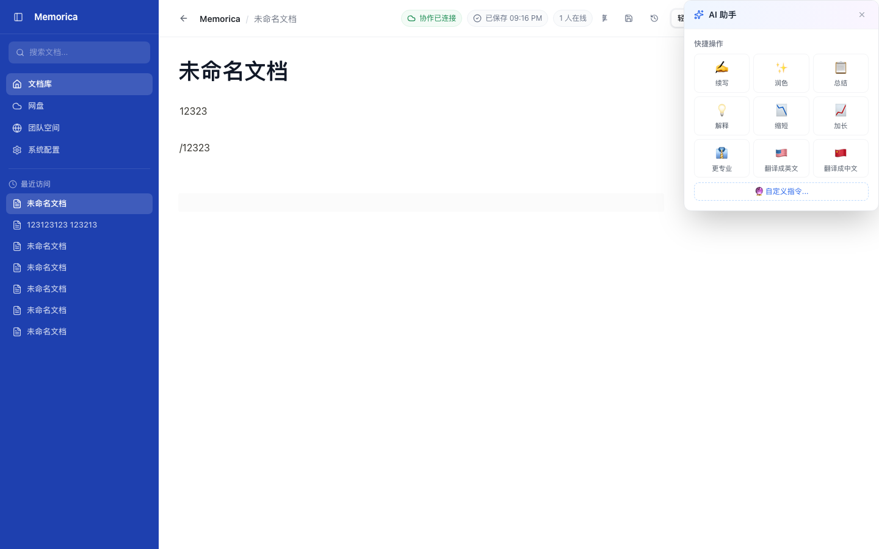
Task: Select the 更专业 quick action
Action: (x=722, y=159)
